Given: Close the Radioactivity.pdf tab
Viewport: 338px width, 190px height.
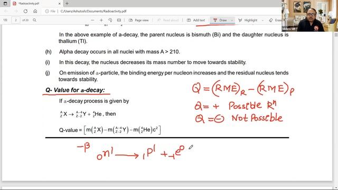Looking at the screenshot, I should (60, 4).
